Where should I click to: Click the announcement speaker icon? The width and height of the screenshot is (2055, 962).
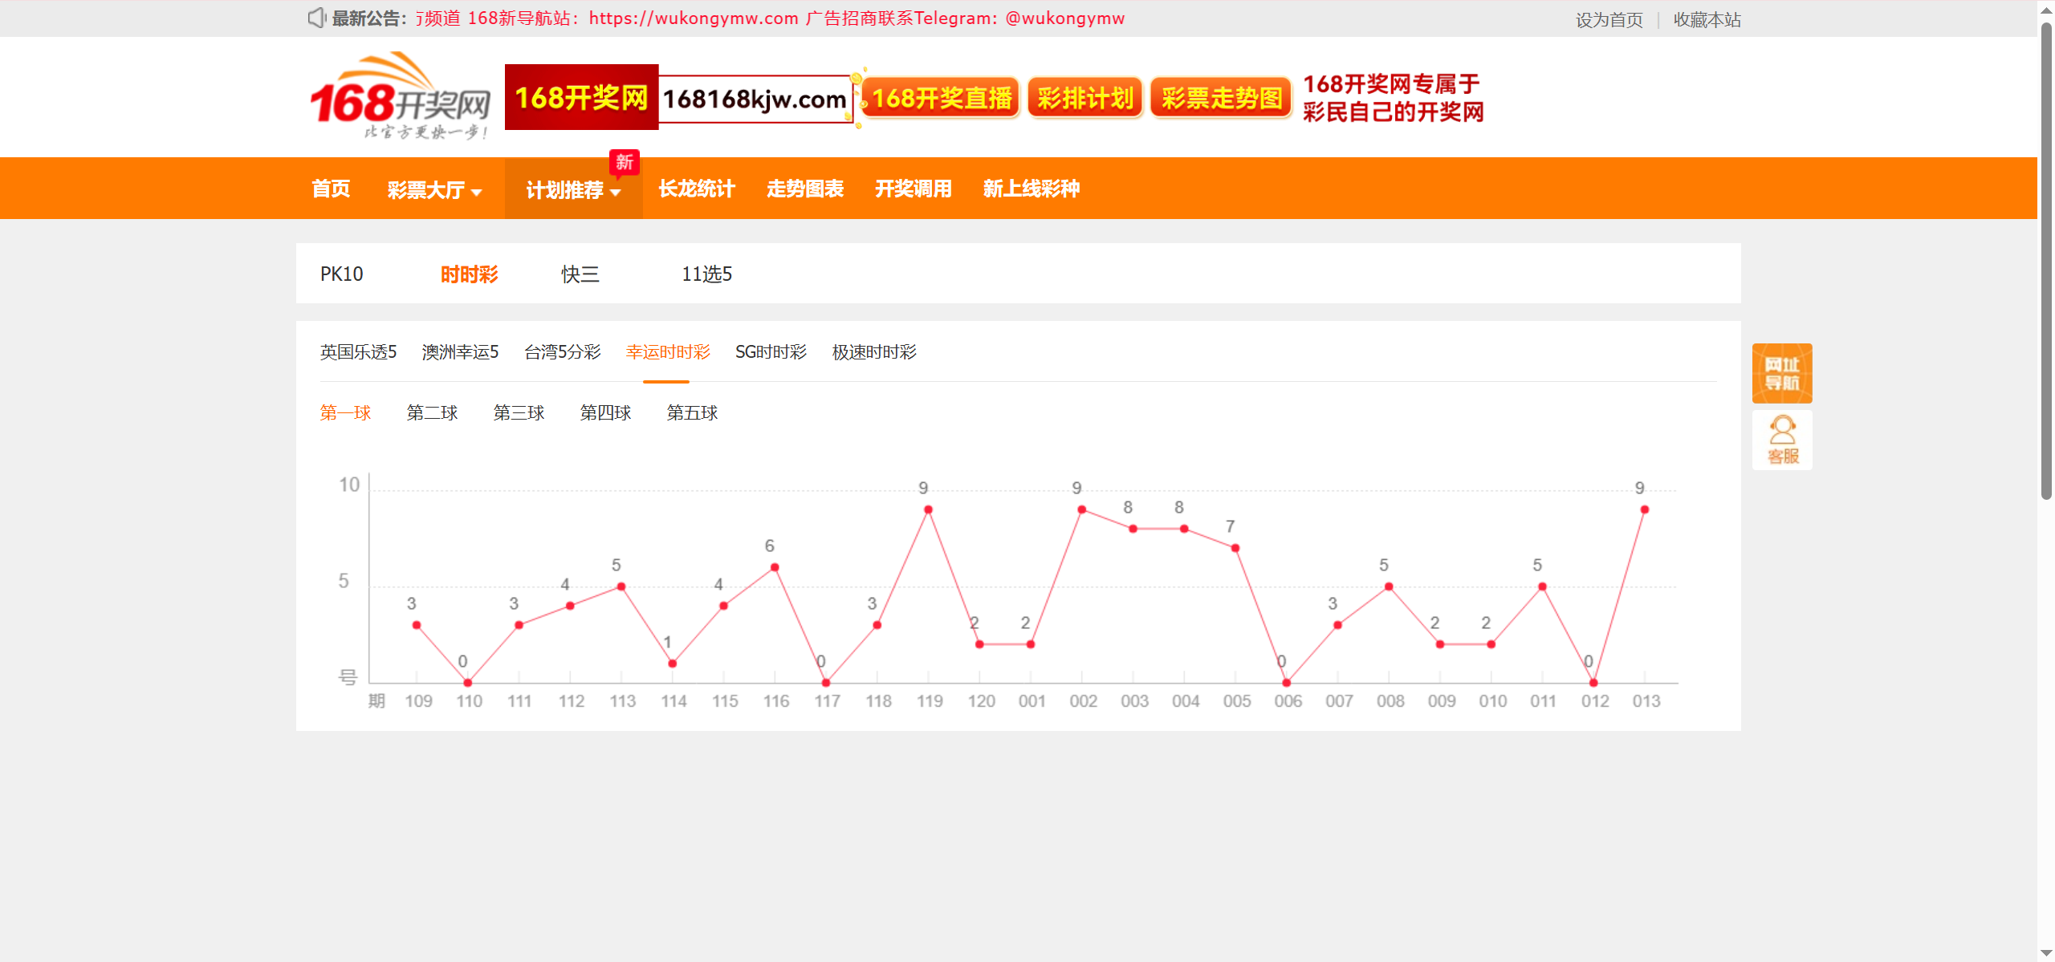[x=316, y=18]
